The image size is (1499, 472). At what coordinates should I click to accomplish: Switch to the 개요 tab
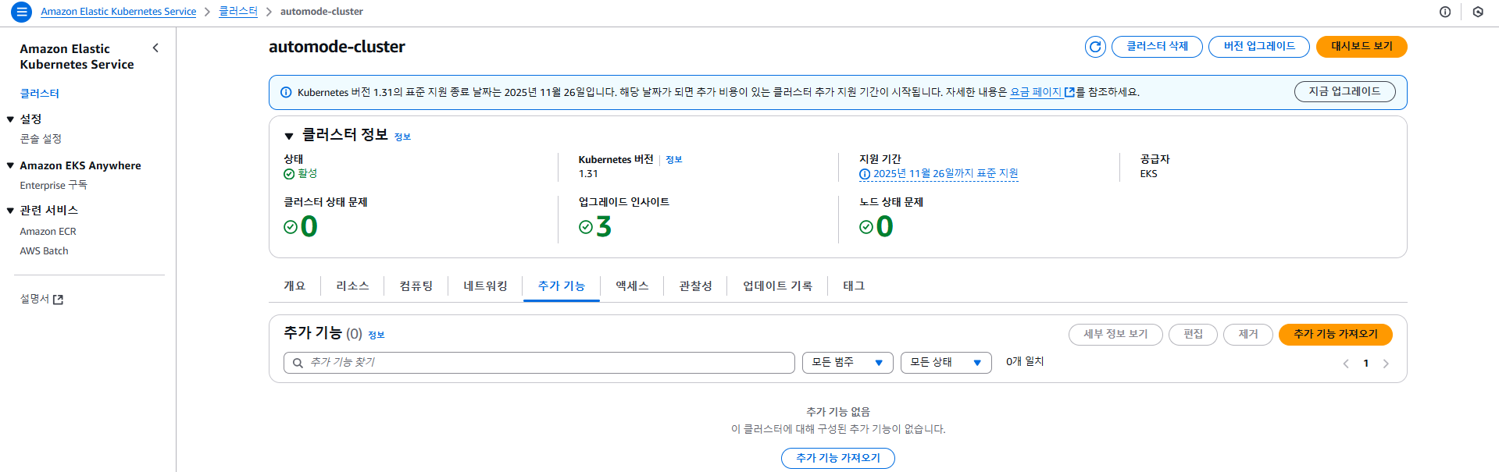294,286
